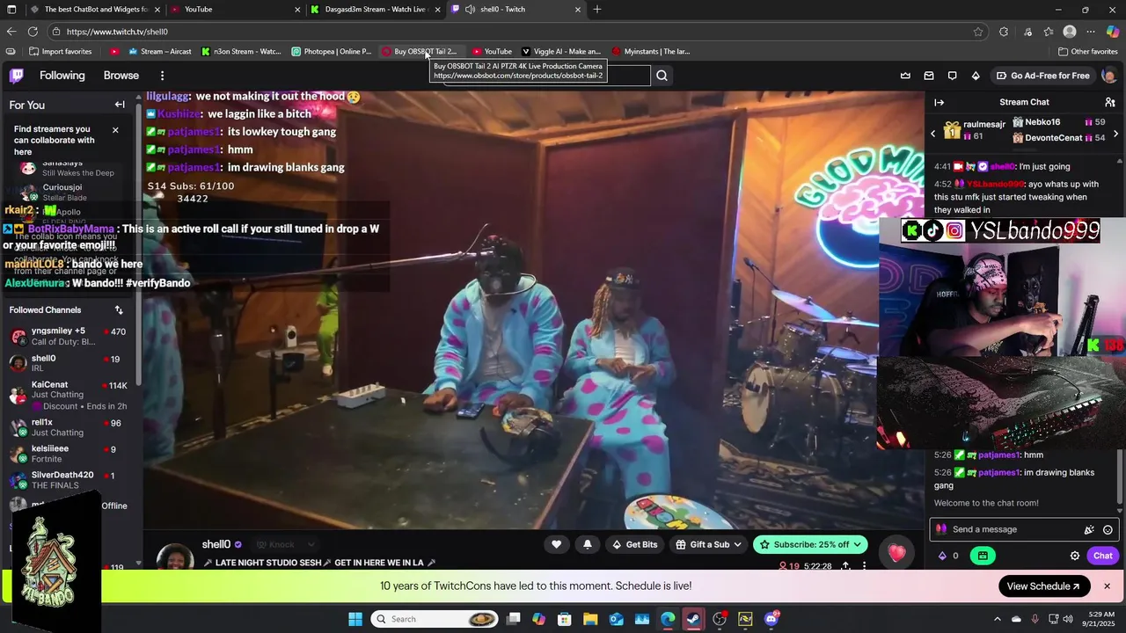This screenshot has height=633, width=1126.
Task: Open the Bits diamond icon in header
Action: tap(976, 76)
